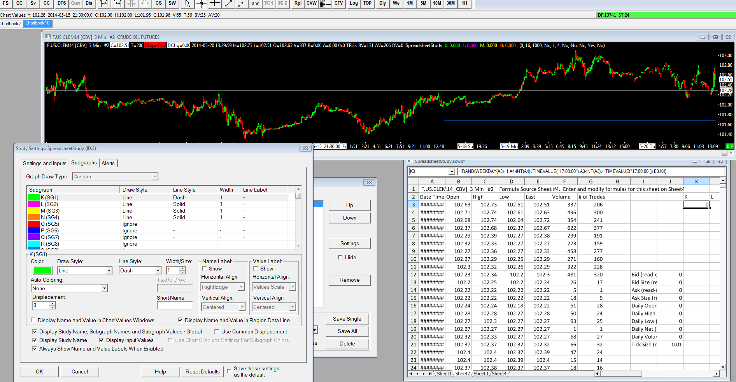736x382 pixels.
Task: Select the abc text tool
Action: 255,3
